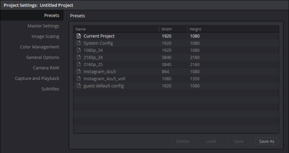Click the 3840 width of 2160p_24
The width and height of the screenshot is (289, 153).
coord(167,57)
